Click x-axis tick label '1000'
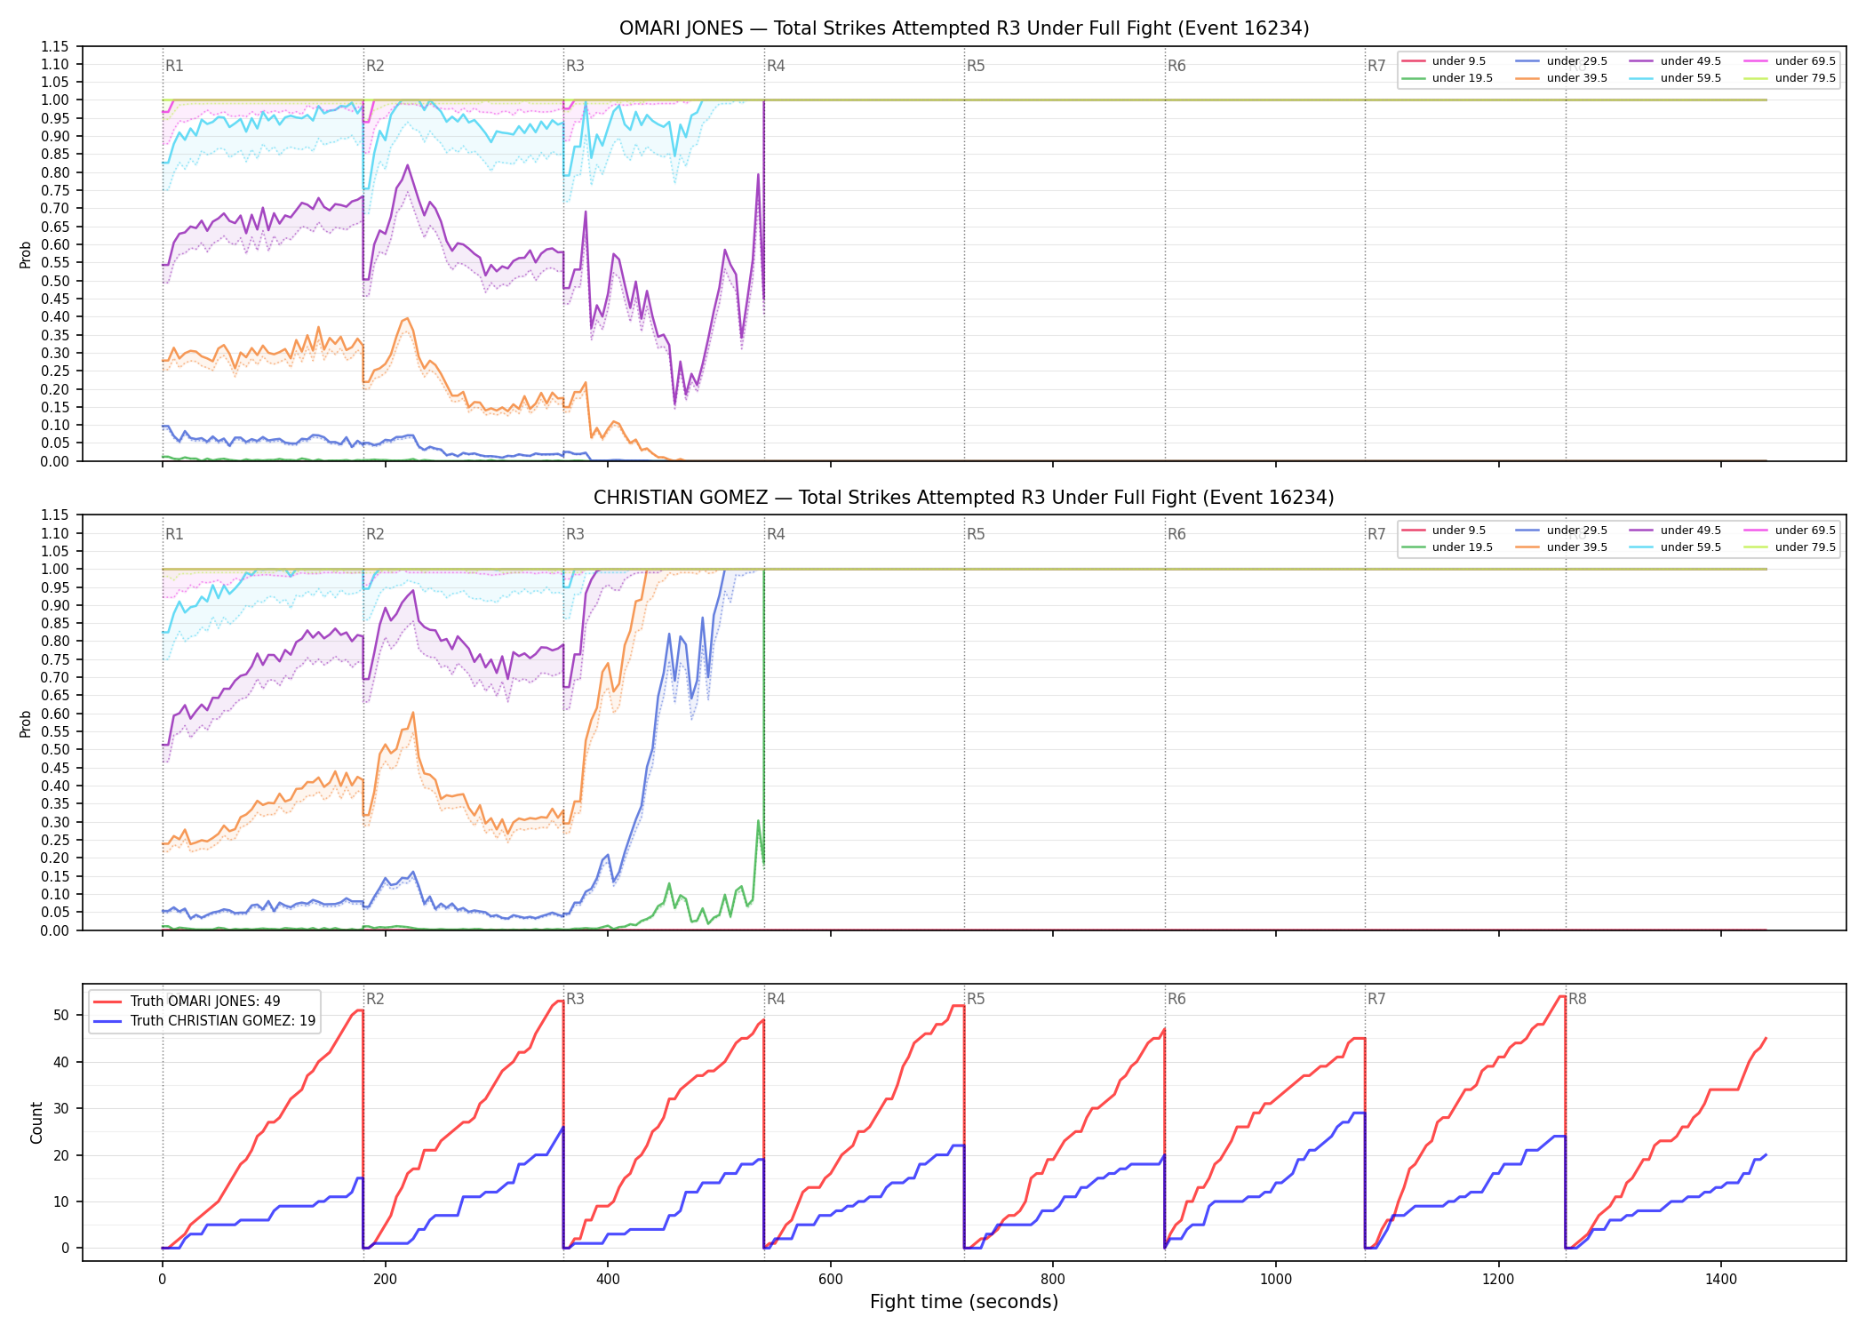Screen dimensions: 1866x1333 coord(1276,1280)
